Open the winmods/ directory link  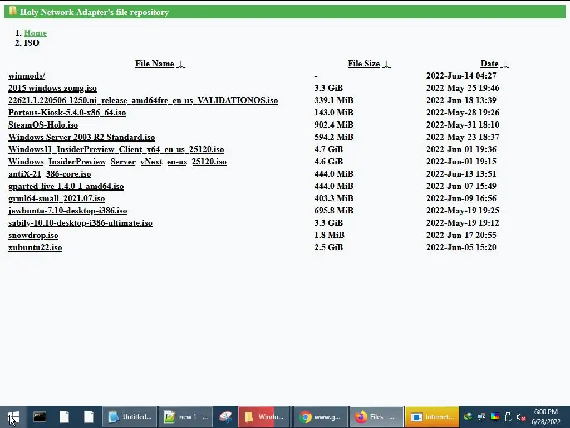coord(27,76)
